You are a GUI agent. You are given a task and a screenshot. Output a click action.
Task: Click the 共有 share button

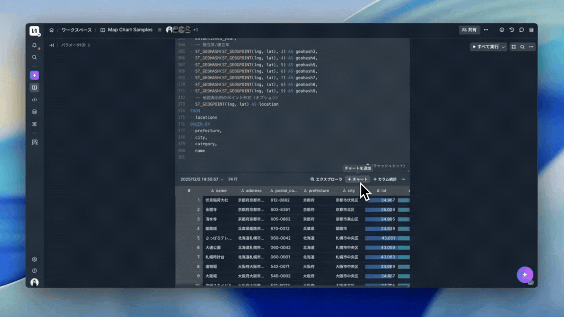(x=469, y=30)
